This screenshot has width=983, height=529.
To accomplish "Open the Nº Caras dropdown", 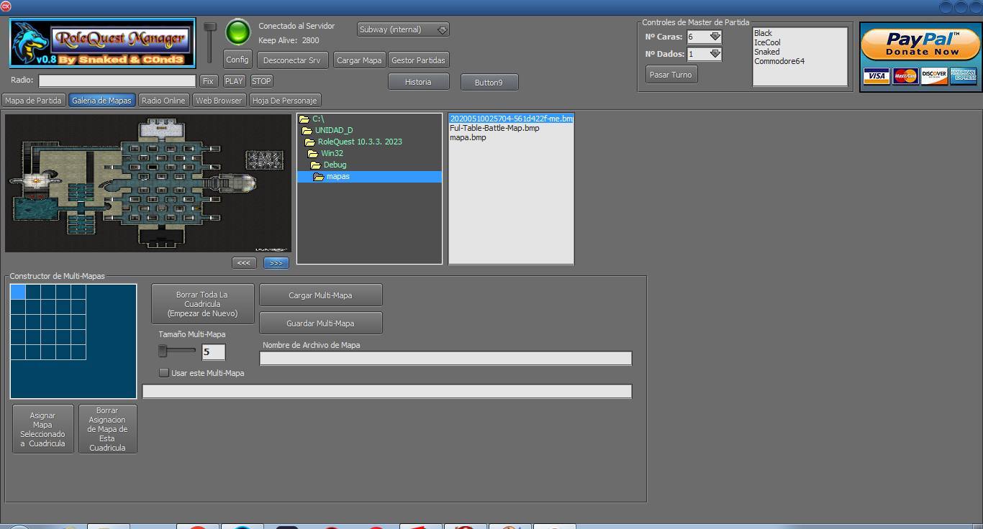I will pos(715,37).
